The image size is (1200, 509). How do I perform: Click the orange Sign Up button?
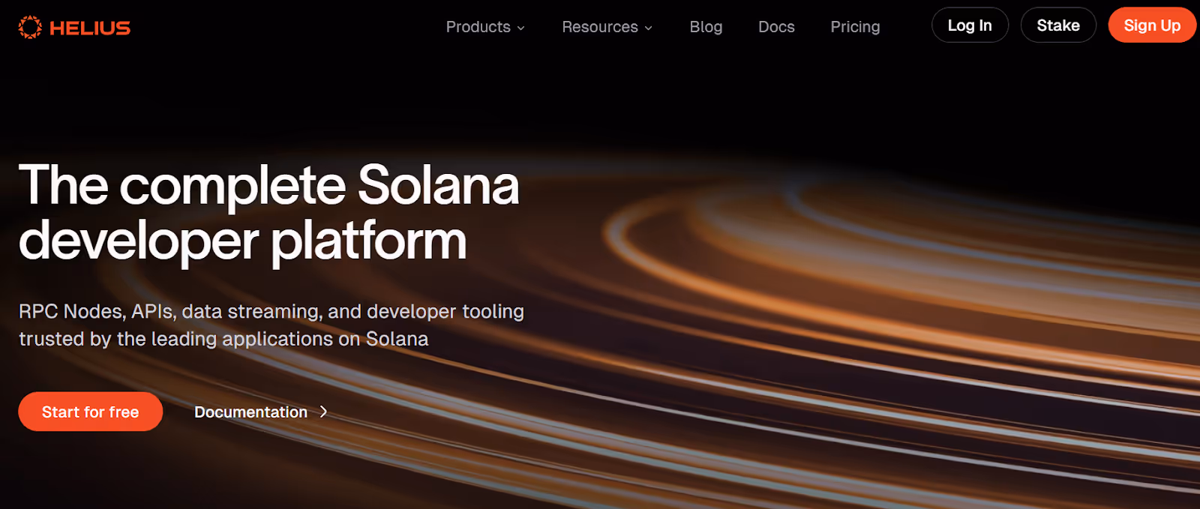pos(1152,25)
